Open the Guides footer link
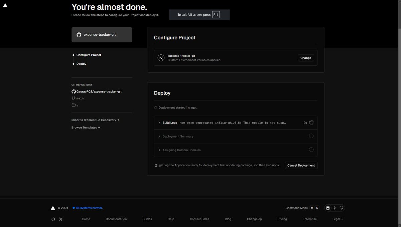The image size is (401, 227). 147,219
